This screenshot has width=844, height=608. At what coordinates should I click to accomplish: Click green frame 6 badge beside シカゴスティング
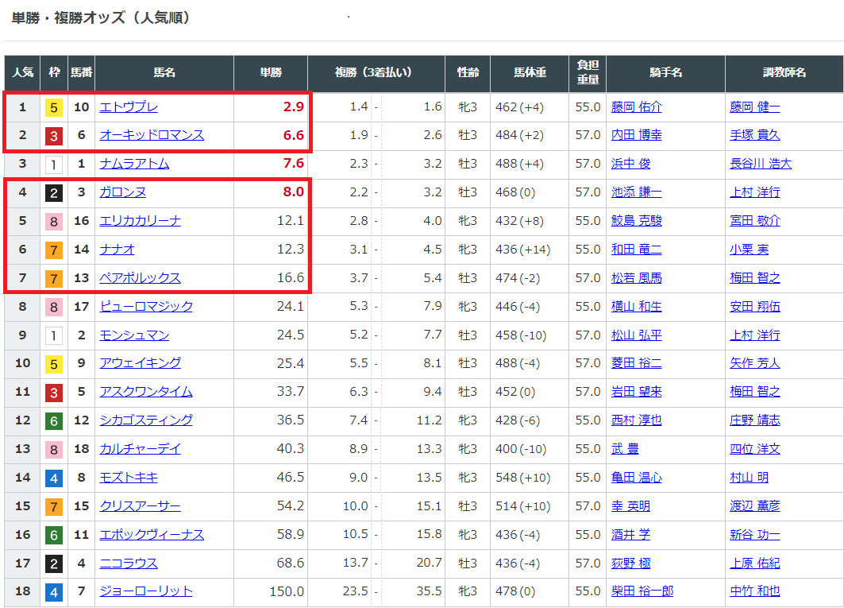(x=54, y=420)
